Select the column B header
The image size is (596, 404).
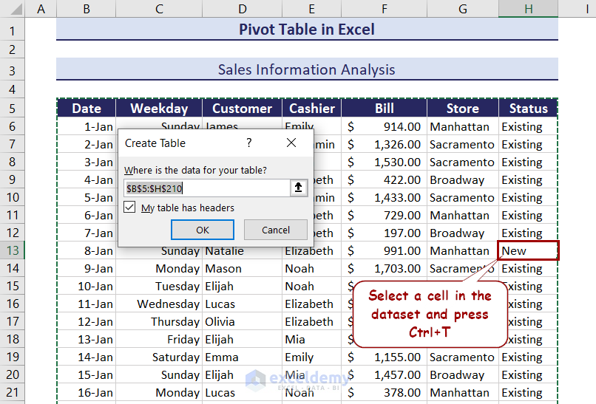[87, 10]
